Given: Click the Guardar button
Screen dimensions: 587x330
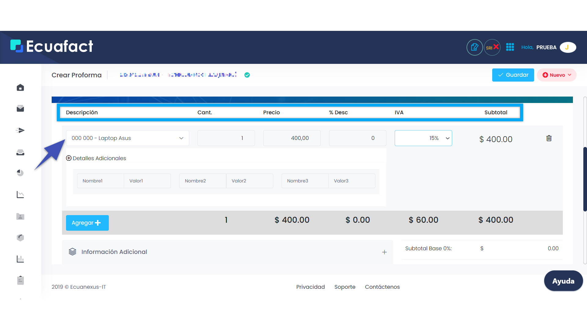Looking at the screenshot, I should coord(513,75).
